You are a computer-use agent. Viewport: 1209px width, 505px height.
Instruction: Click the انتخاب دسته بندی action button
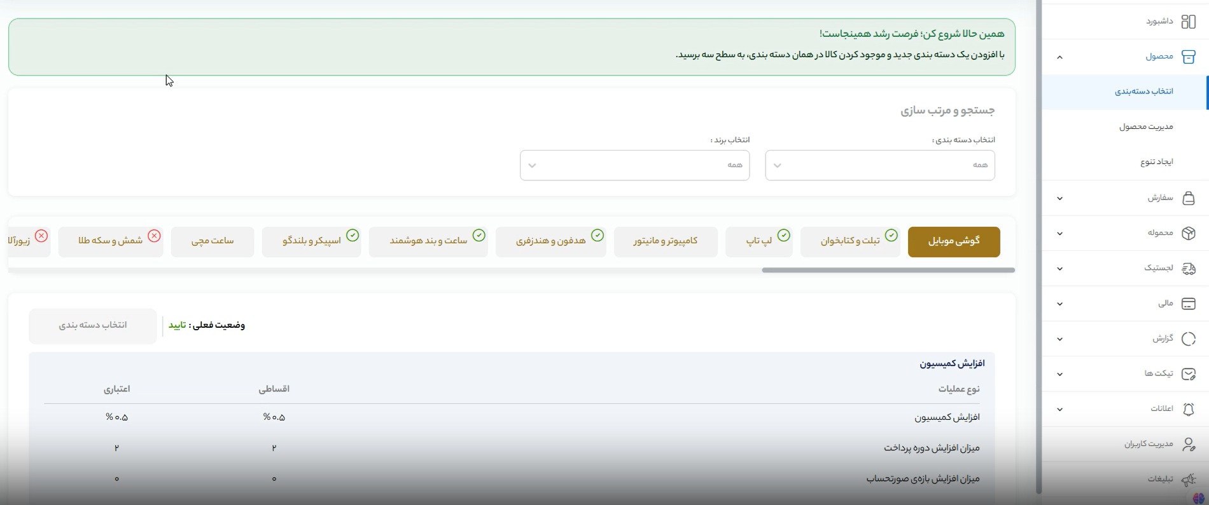click(93, 326)
